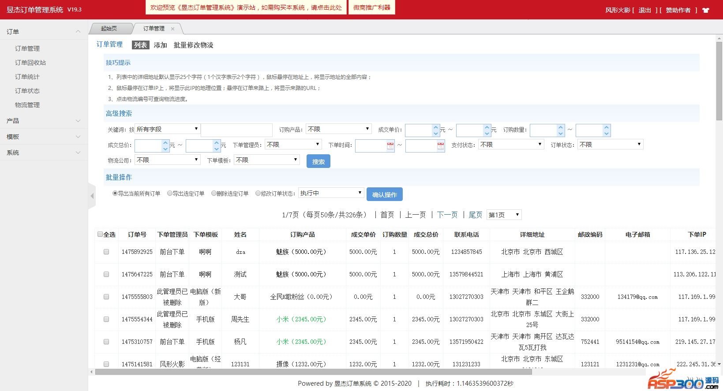Switch to the 起始页 tab

[x=109, y=29]
